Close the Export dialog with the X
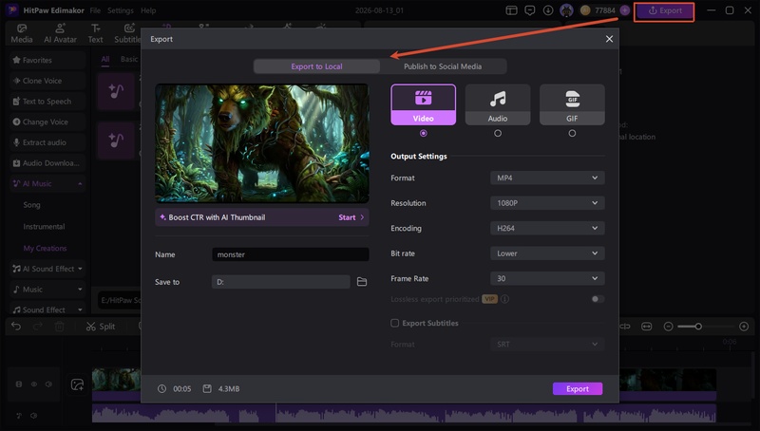Viewport: 760px width, 431px height. point(609,39)
